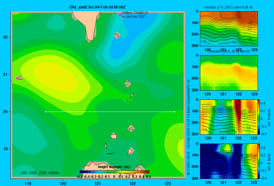The width and height of the screenshot is (274, 186).
Task: Click the western endpoint diamond of the white transect
Action: point(45,112)
